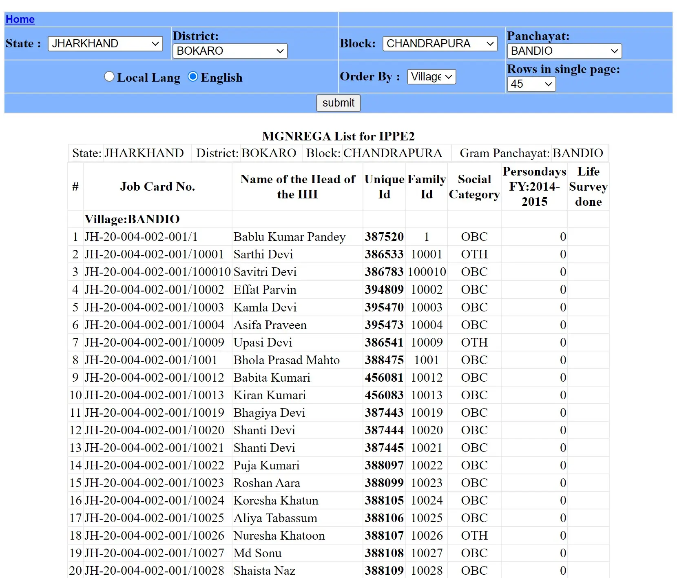677x578 pixels.
Task: Click the name Asifa Praveen
Action: (x=270, y=325)
